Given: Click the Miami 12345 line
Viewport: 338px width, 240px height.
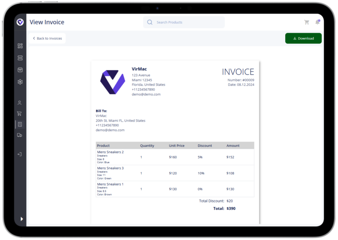Looking at the screenshot, I should (142, 80).
